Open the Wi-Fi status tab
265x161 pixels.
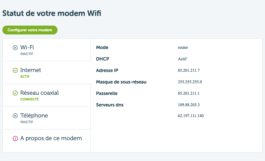click(x=47, y=50)
